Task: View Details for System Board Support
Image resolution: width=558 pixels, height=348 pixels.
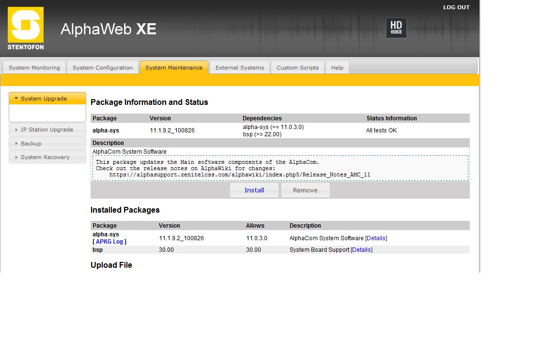Action: [x=361, y=250]
